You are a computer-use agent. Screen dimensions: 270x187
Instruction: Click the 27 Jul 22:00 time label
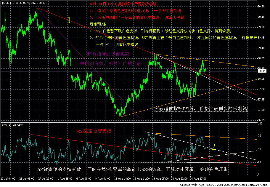pos(46,179)
